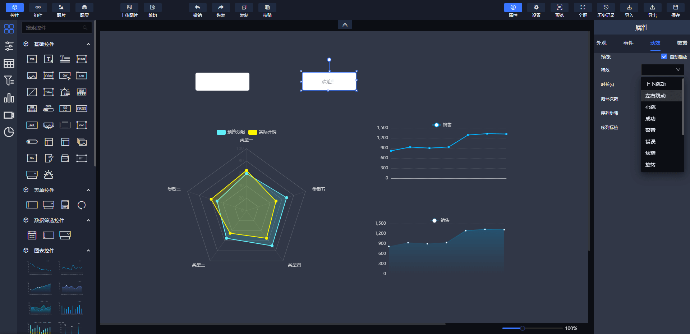Collapse the 表单控件 section
Screen dimensions: 690x334
[x=88, y=190]
